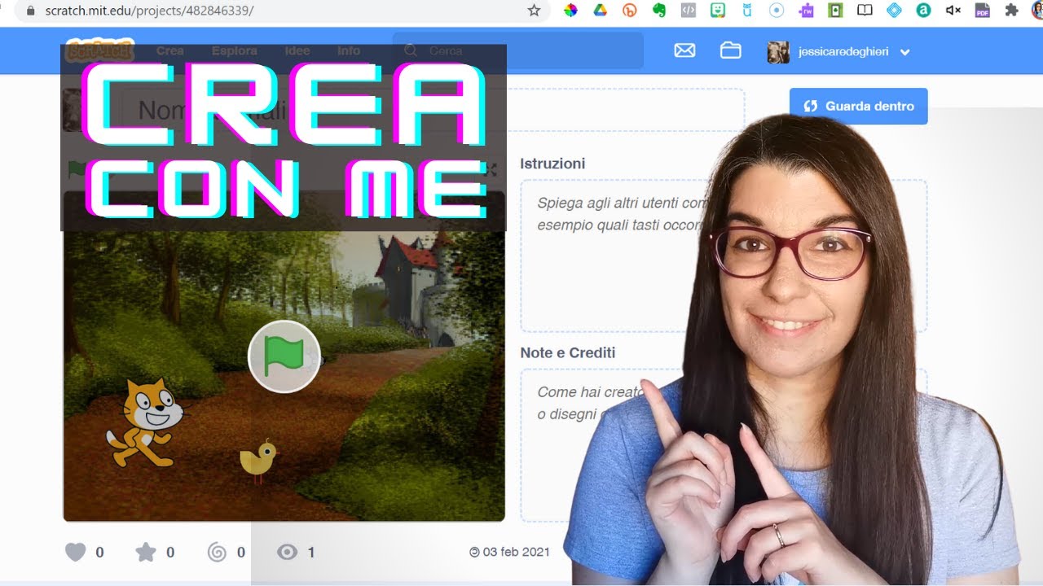This screenshot has height=586, width=1043.
Task: Click the Cerca search field
Action: pyautogui.click(x=518, y=50)
